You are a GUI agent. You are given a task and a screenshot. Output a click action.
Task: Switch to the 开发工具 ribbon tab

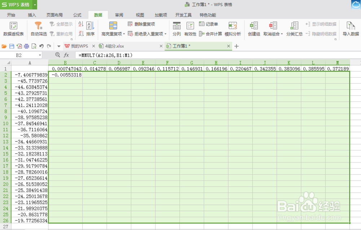tap(183, 15)
